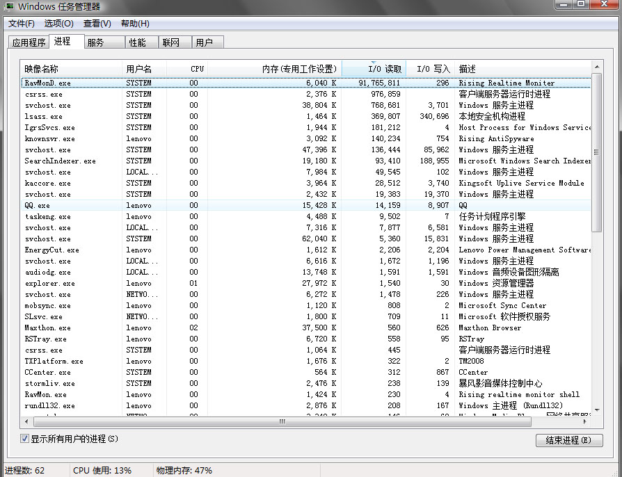Click 进程数: 62 in status bar
Viewport: 622px width, 477px height.
[x=24, y=470]
